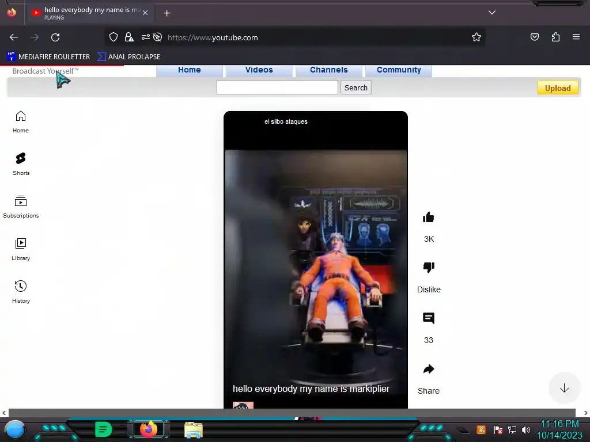Image resolution: width=590 pixels, height=442 pixels.
Task: Dislike the short with thumbs down
Action: [429, 267]
